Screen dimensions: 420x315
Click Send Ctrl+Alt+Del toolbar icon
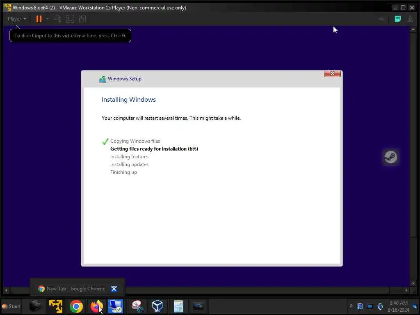pos(58,19)
